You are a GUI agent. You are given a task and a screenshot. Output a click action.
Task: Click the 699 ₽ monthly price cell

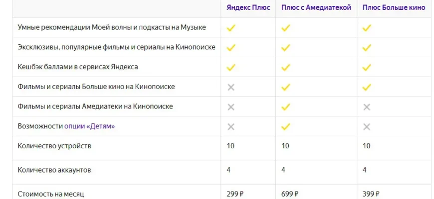point(290,194)
